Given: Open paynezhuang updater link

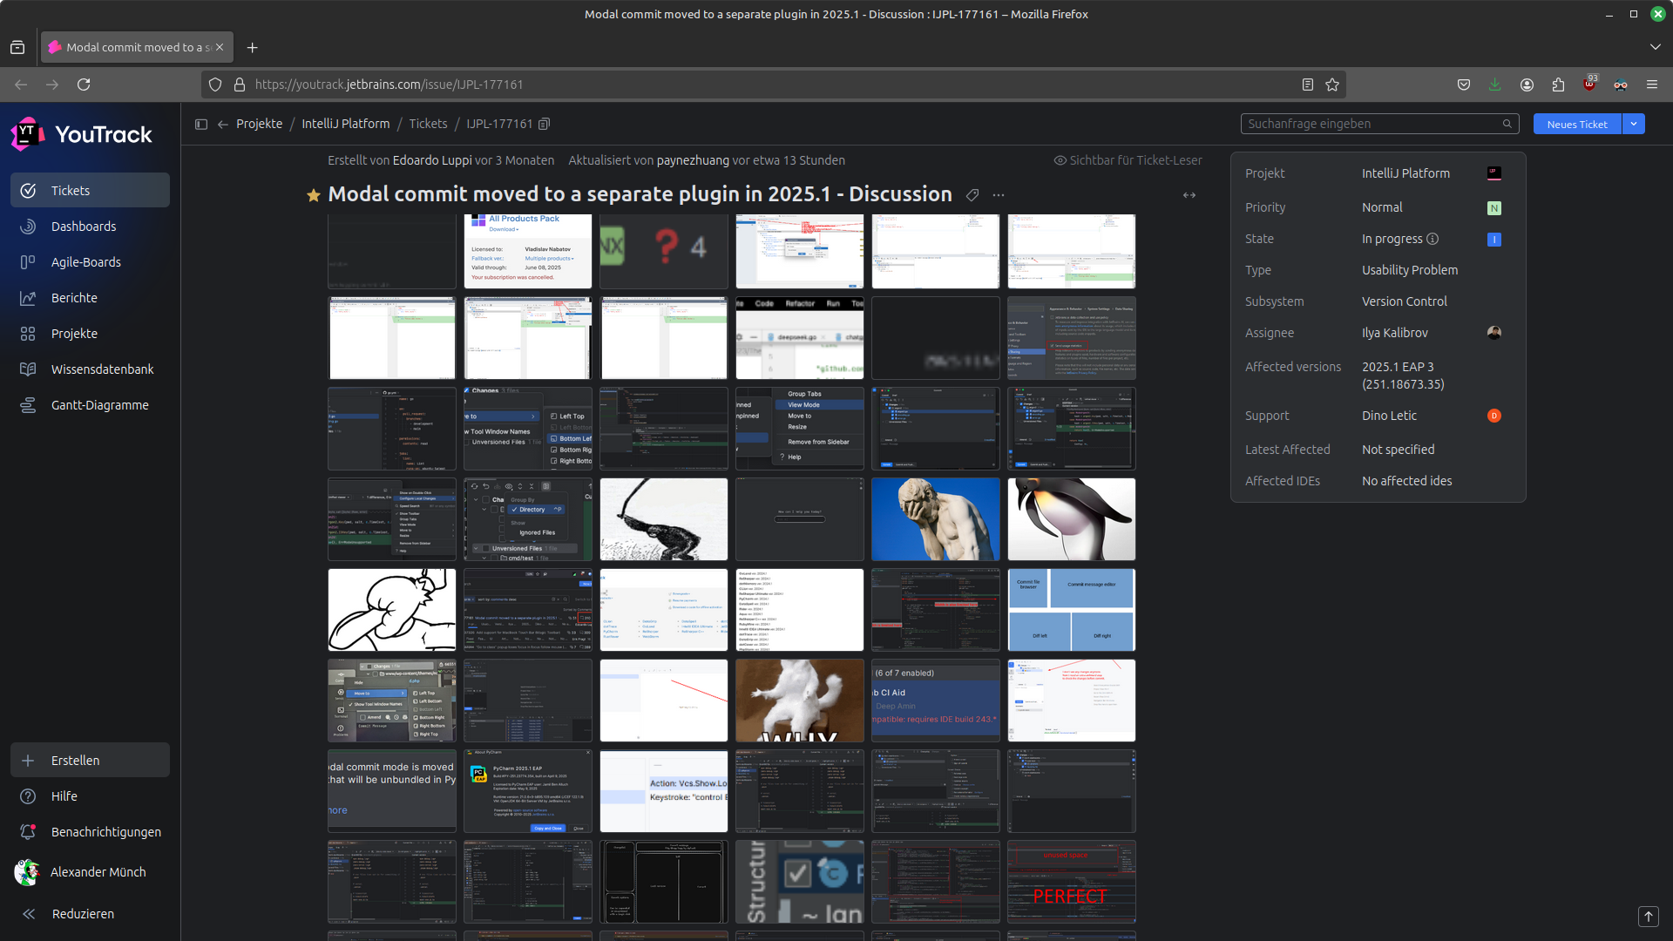Looking at the screenshot, I should coord(693,160).
